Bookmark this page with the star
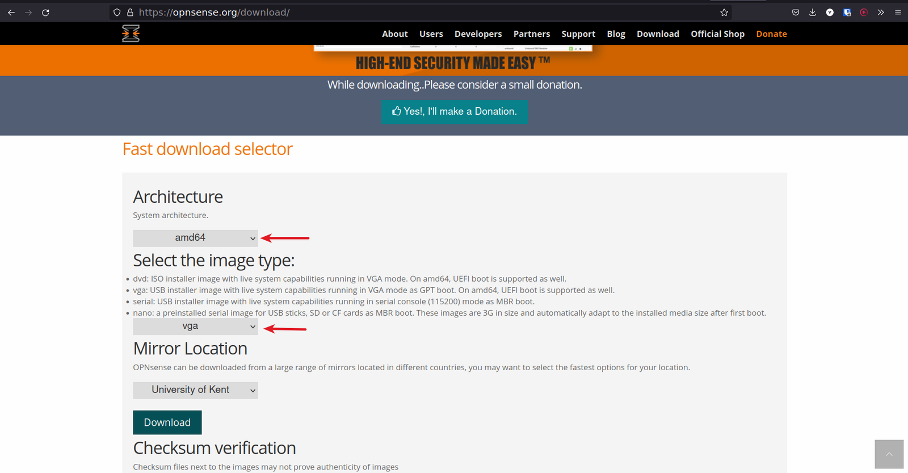 [x=724, y=12]
